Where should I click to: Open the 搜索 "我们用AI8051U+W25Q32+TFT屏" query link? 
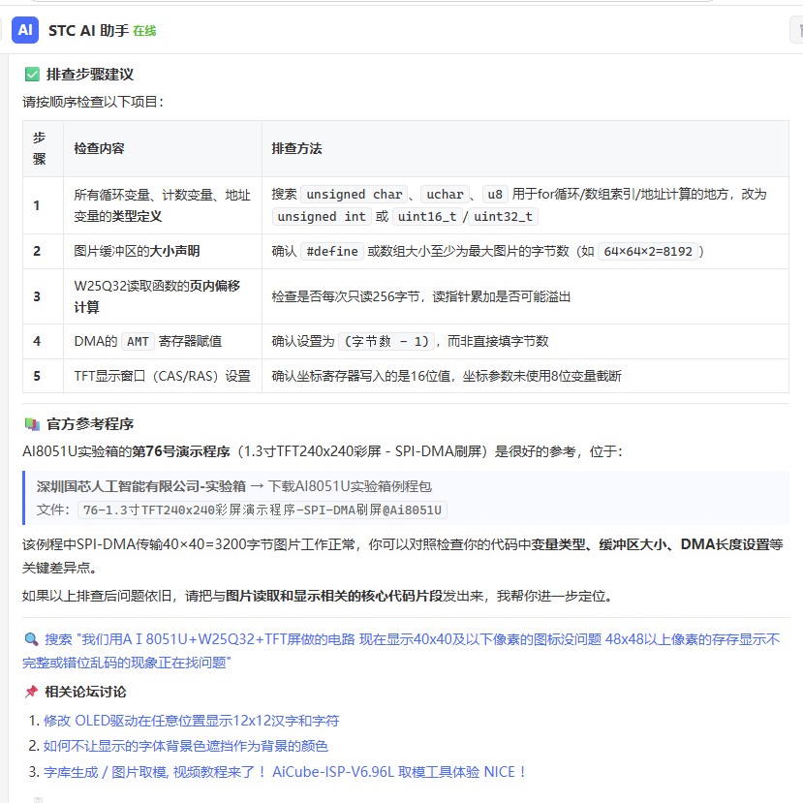(x=401, y=651)
